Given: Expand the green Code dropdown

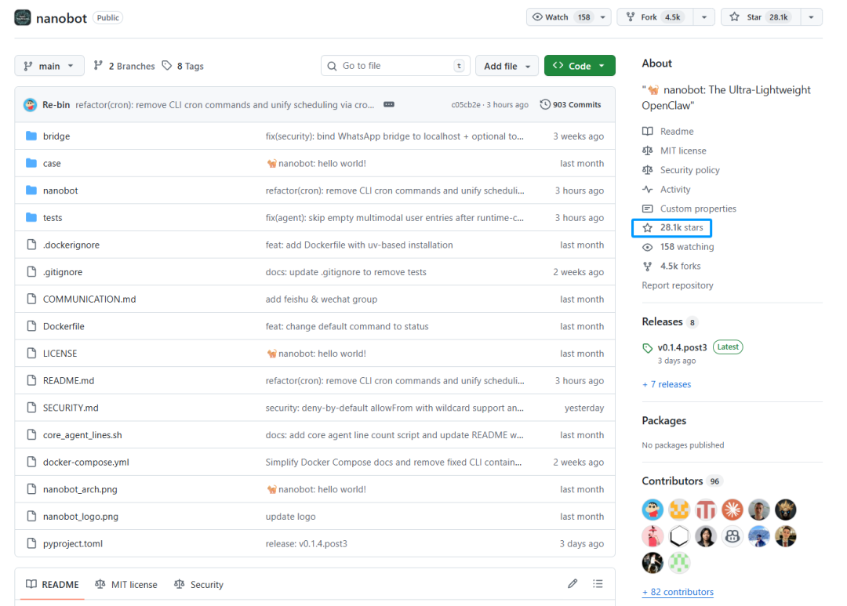Looking at the screenshot, I should (x=580, y=66).
